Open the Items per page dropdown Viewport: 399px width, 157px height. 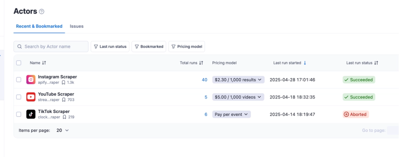pyautogui.click(x=63, y=130)
